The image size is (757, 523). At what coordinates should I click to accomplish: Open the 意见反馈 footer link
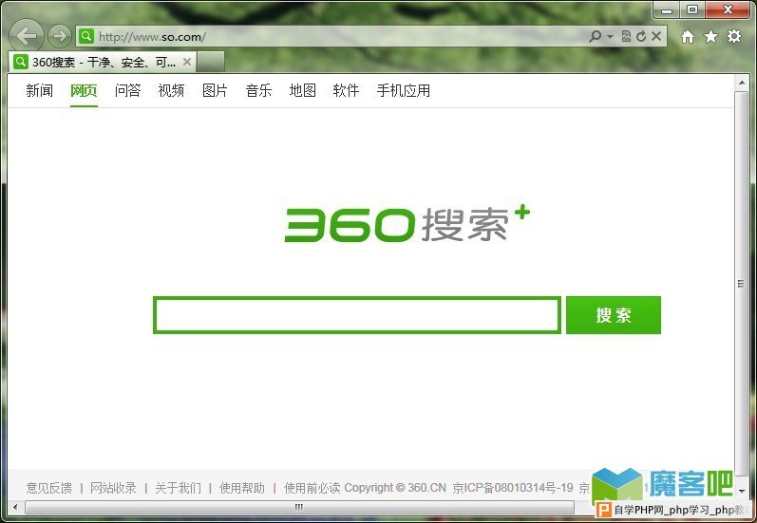pos(49,488)
